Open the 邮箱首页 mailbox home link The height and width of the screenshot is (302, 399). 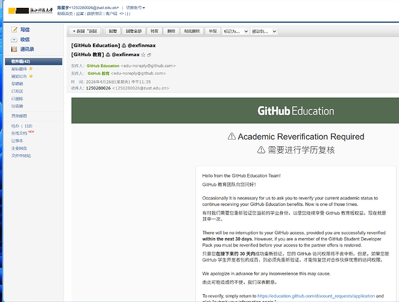(x=65, y=14)
